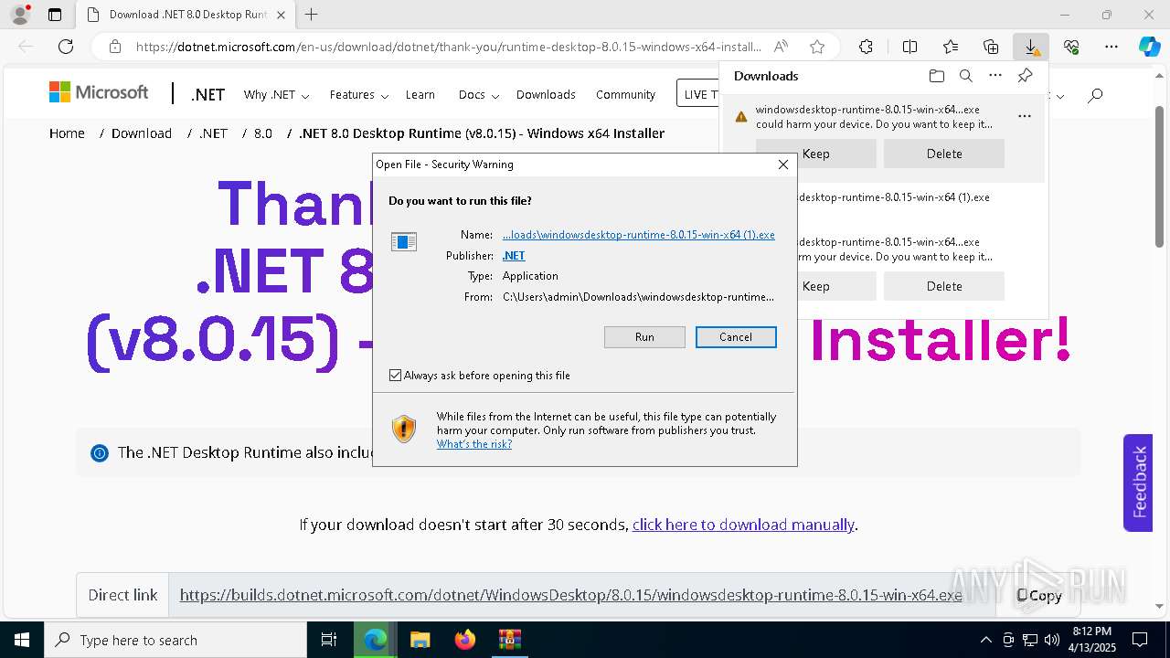Open clock showing 8:12 PM
This screenshot has height=658, width=1170.
tap(1091, 640)
